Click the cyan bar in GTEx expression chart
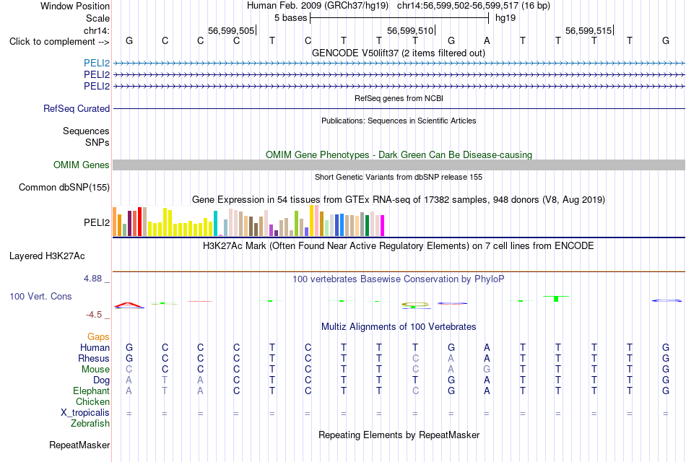The height and width of the screenshot is (462, 686). (x=215, y=224)
